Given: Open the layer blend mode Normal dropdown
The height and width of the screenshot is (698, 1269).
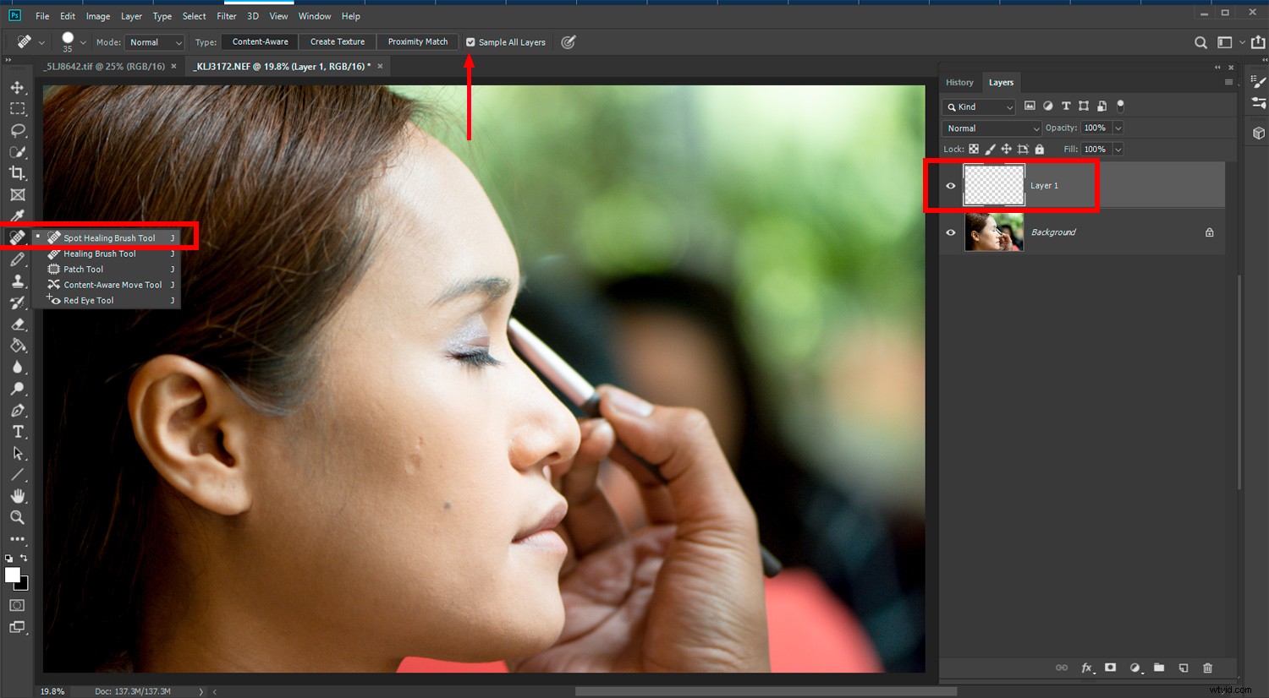Looking at the screenshot, I should tap(991, 128).
